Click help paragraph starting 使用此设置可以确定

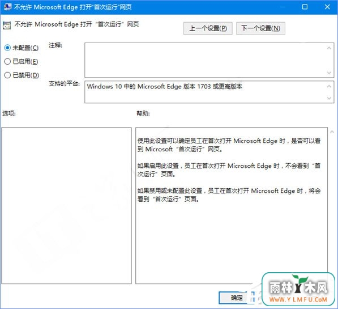click(x=229, y=145)
